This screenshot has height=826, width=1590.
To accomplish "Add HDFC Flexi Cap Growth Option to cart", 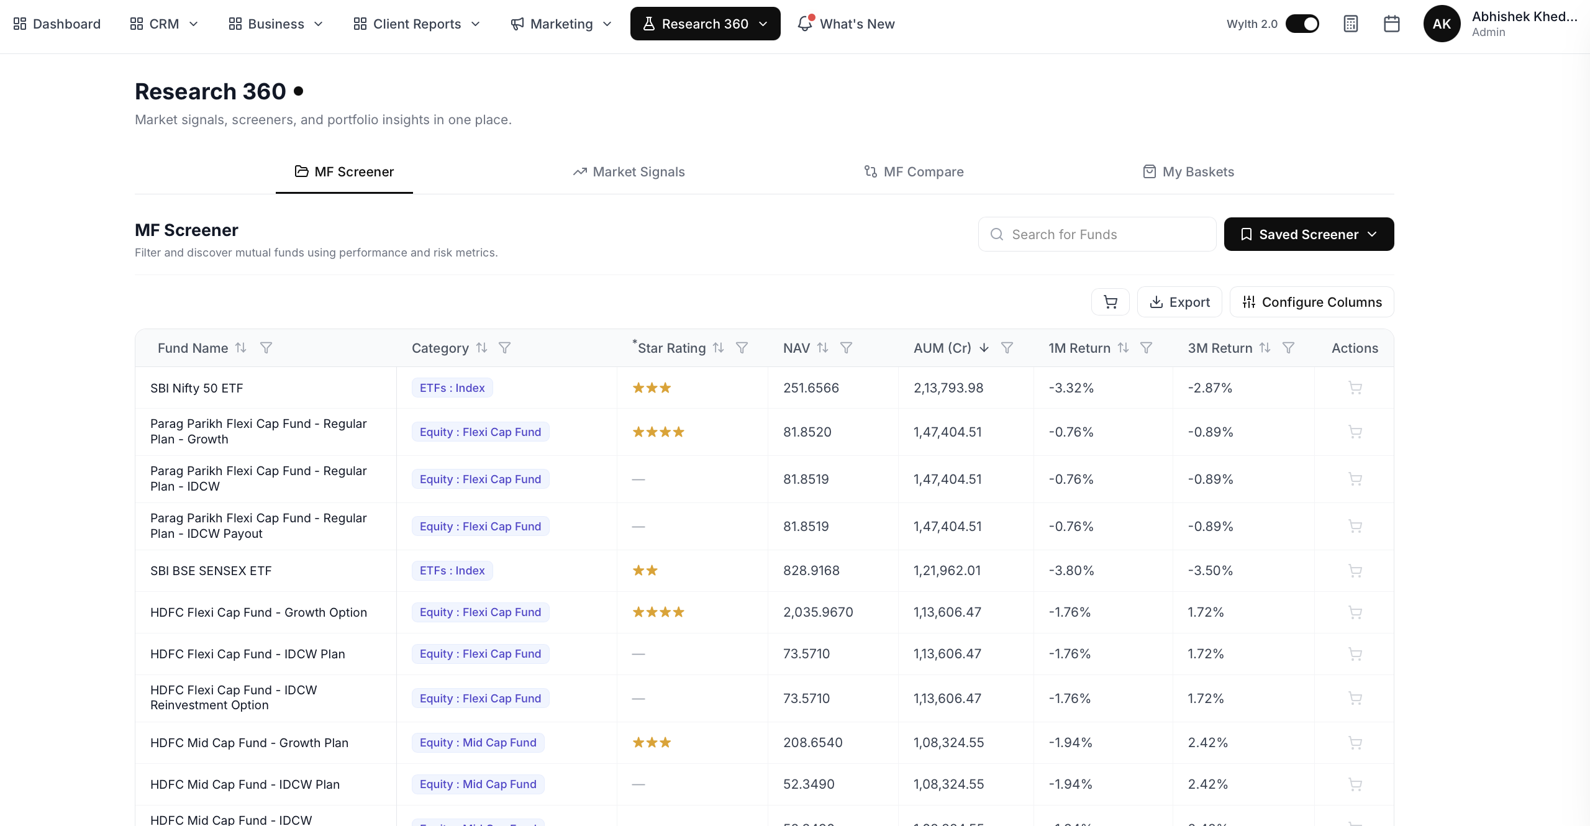I will pyautogui.click(x=1355, y=612).
